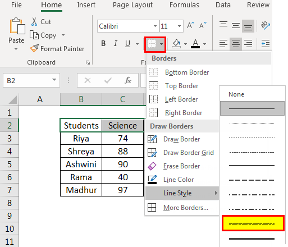Image resolution: width=288 pixels, height=247 pixels.
Task: Toggle Underline formatting
Action: [x=128, y=43]
